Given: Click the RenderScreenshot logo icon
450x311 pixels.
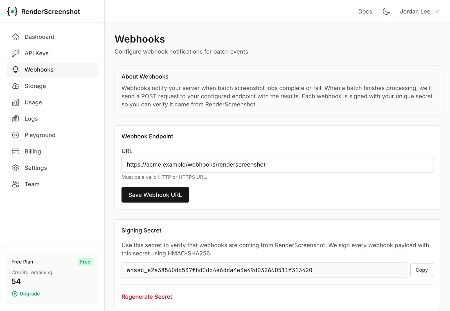Looking at the screenshot, I should (12, 12).
